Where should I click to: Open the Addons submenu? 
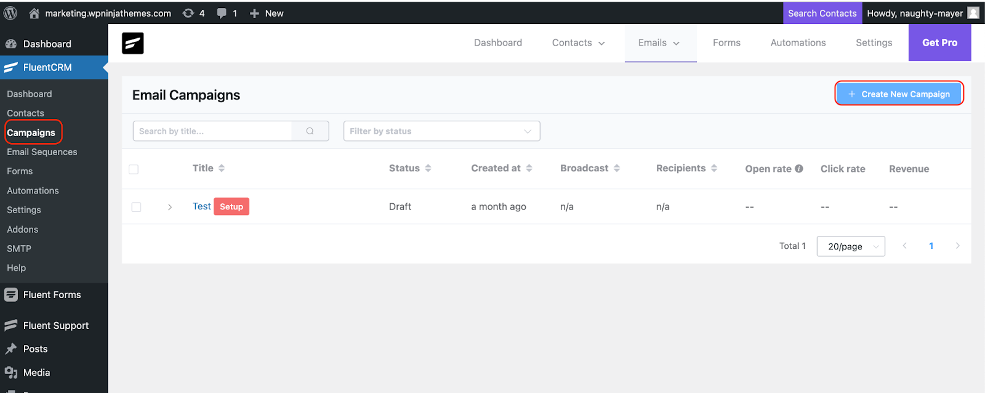point(23,229)
